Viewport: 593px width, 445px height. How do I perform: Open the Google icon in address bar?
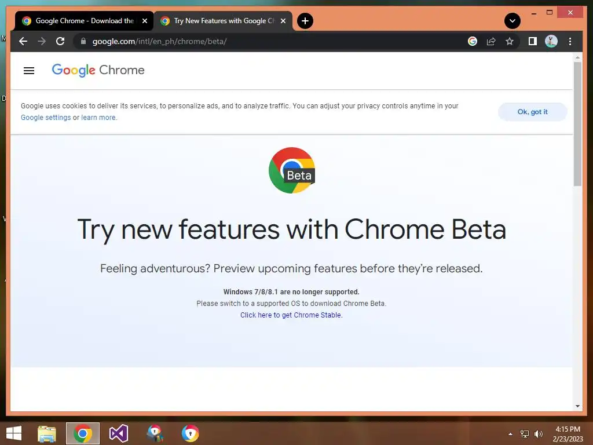coord(473,41)
